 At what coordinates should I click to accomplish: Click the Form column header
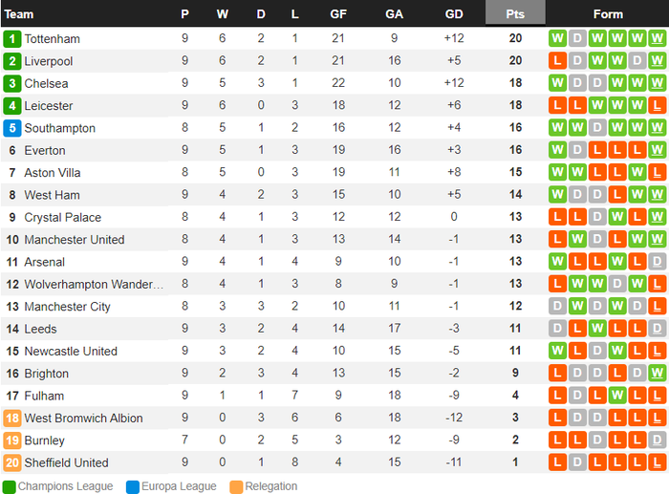[607, 14]
